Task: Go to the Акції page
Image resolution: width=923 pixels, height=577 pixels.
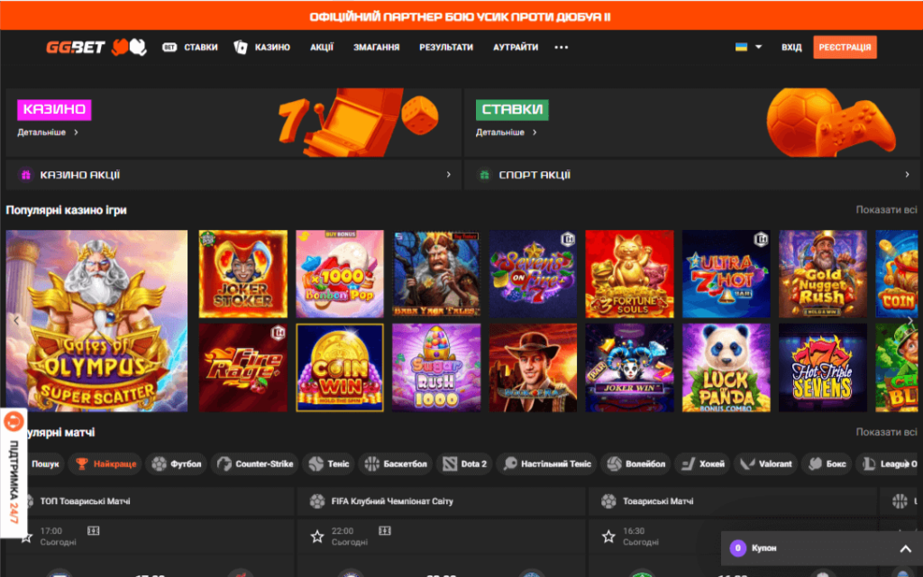Action: tap(322, 47)
